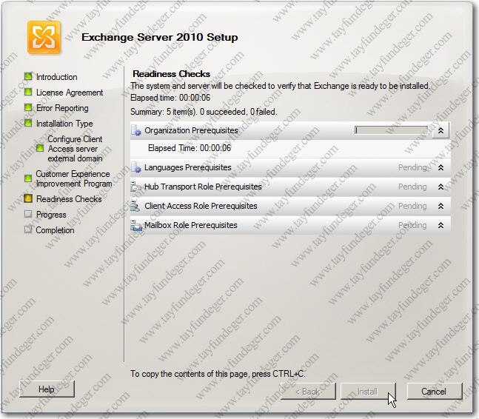Select Customer Experience Improvement Program step label
This screenshot has height=419, width=479.
tap(73, 178)
